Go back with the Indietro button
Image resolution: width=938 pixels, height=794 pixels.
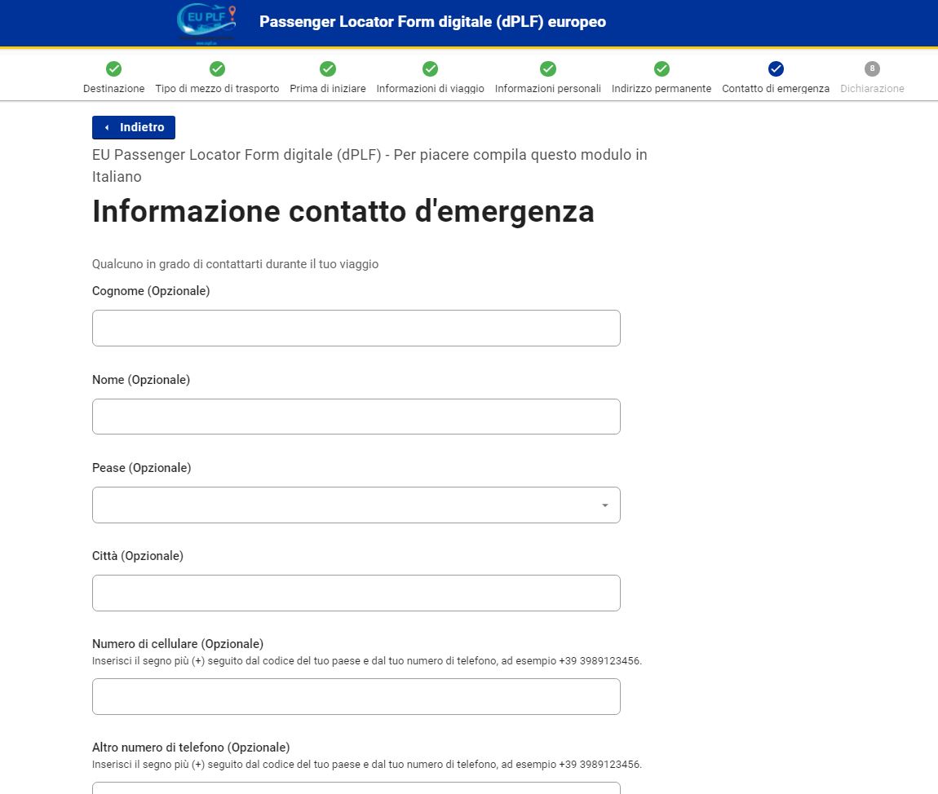[134, 127]
